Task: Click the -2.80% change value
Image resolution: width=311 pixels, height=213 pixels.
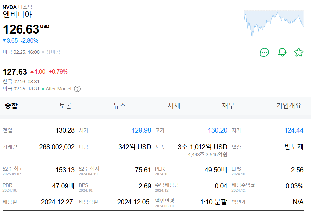Action: [x=29, y=41]
